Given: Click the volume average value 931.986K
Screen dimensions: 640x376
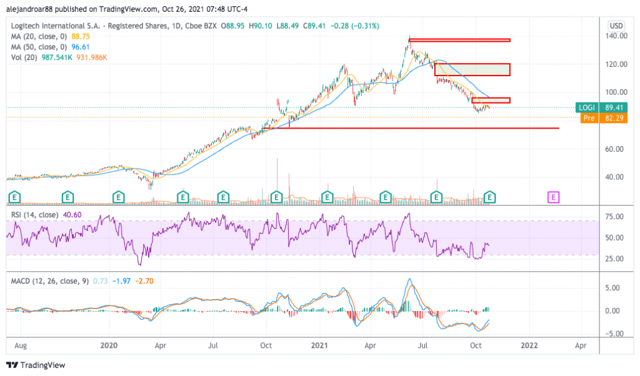Looking at the screenshot, I should (91, 58).
